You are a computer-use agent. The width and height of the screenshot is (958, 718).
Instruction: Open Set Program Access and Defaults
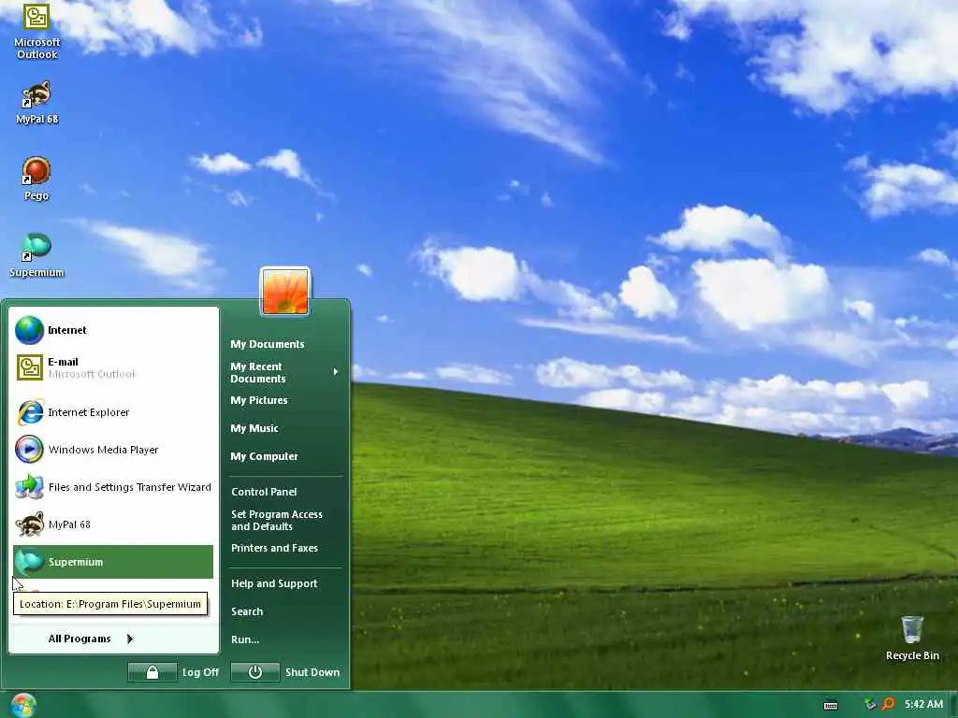[x=277, y=520]
